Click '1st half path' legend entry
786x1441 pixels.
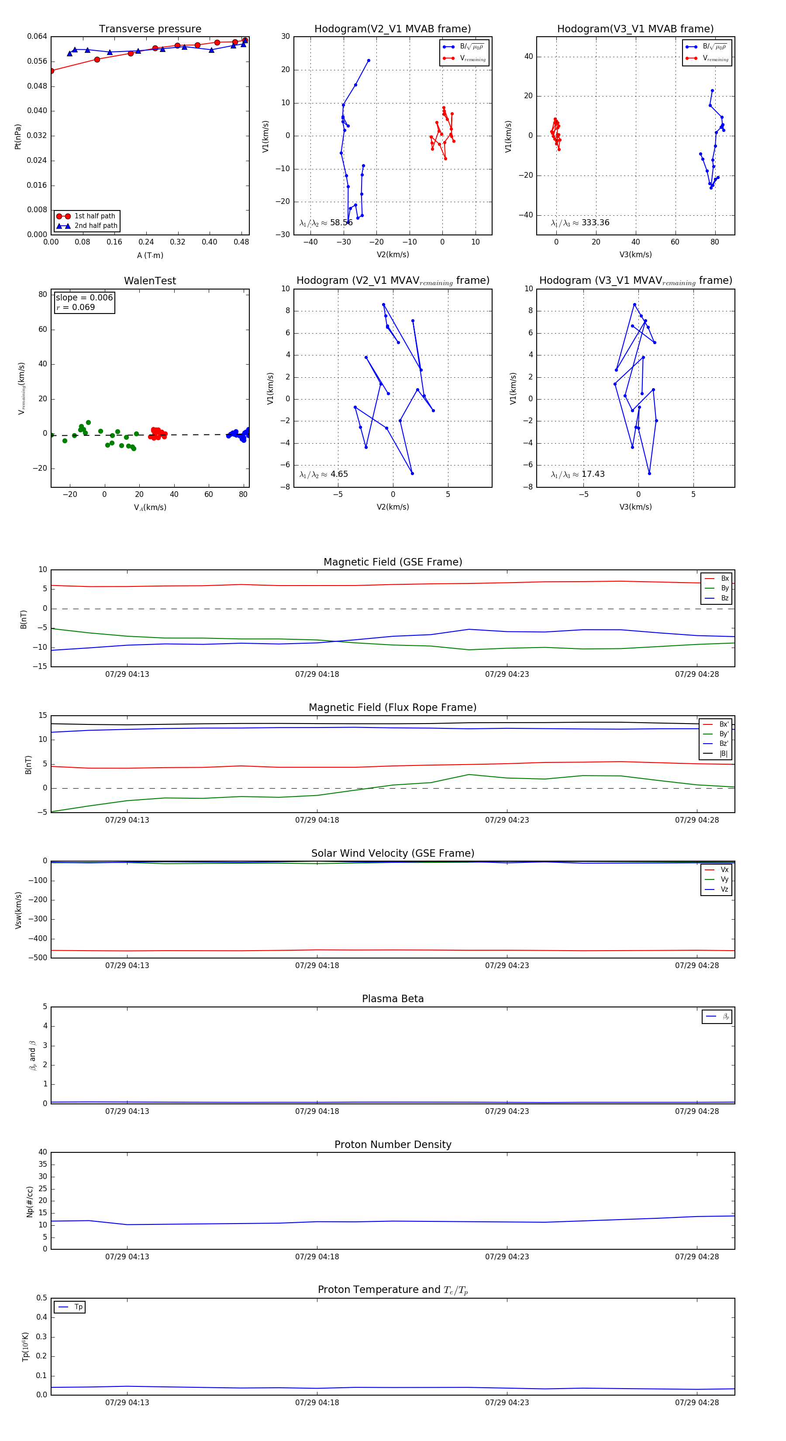87,216
